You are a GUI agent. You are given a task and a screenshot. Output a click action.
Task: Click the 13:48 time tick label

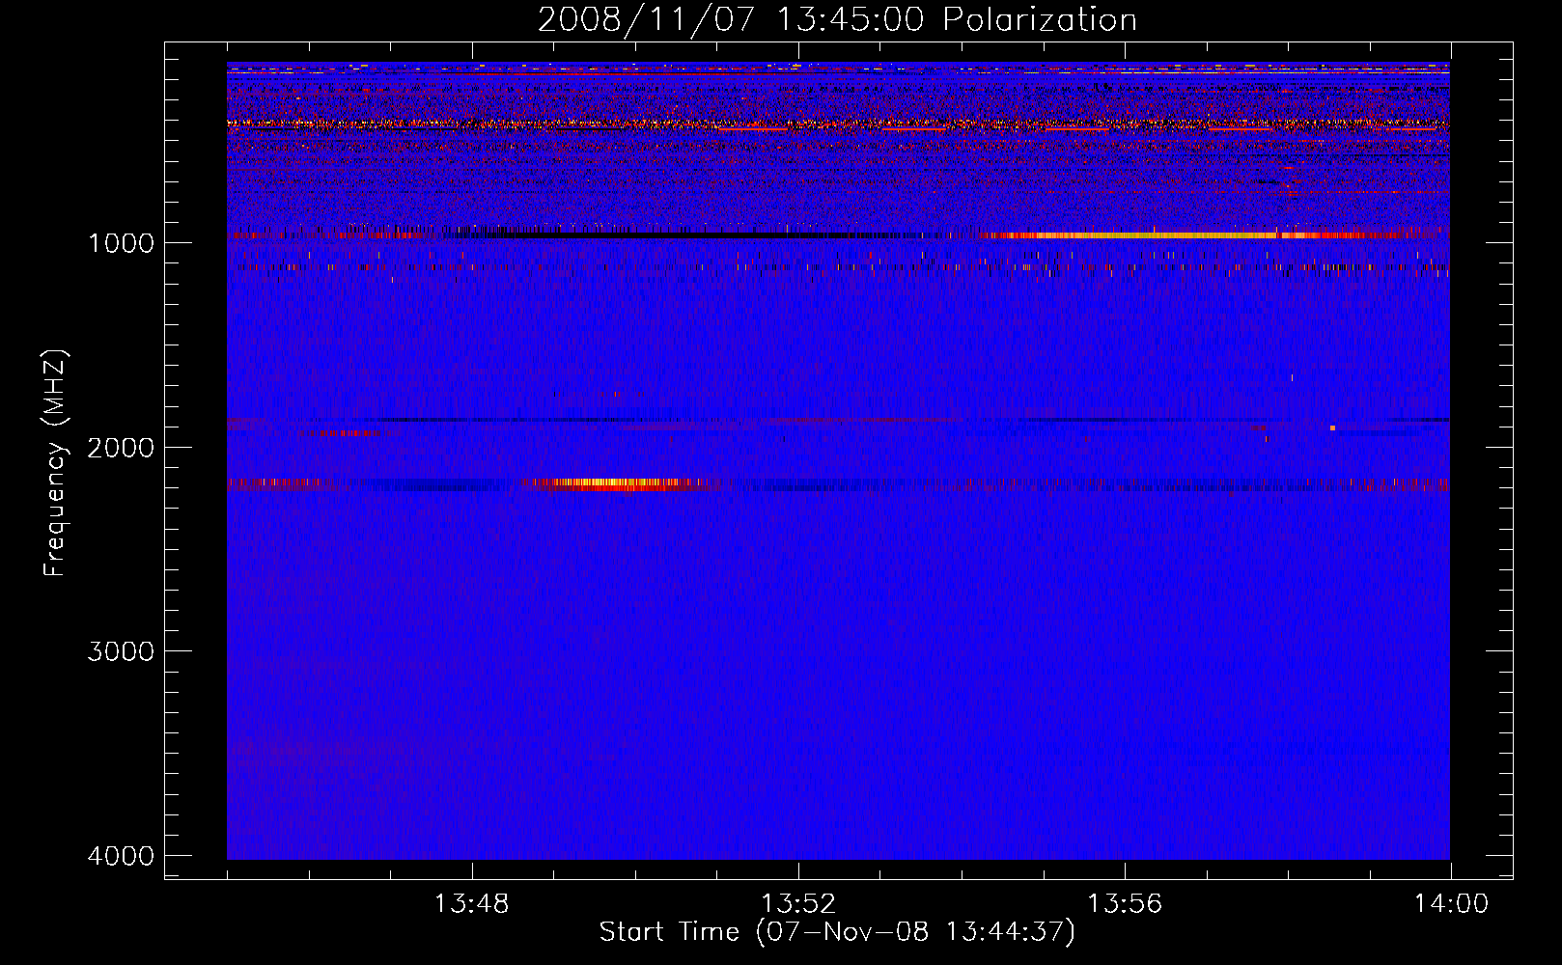471,904
